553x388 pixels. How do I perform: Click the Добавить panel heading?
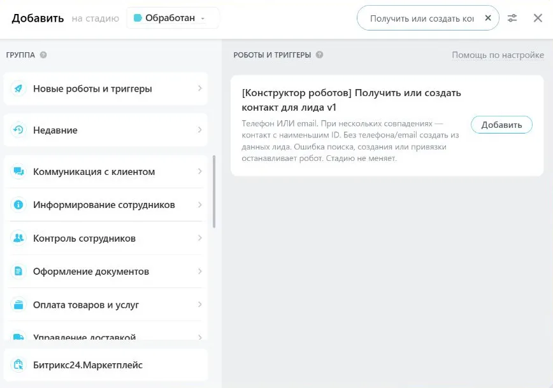38,18
